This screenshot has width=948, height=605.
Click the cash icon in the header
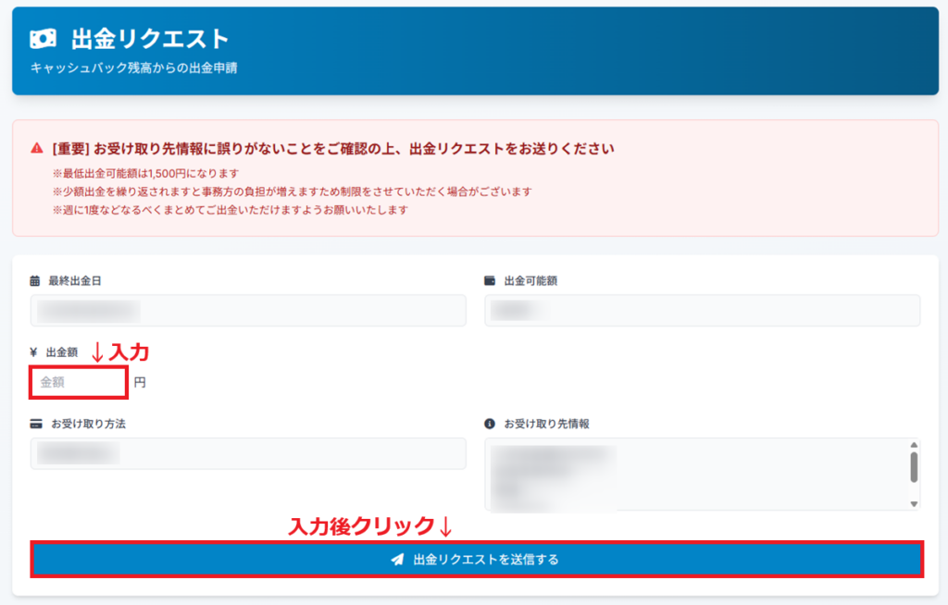(43, 39)
